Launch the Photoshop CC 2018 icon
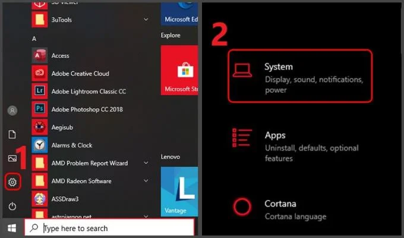 point(39,109)
